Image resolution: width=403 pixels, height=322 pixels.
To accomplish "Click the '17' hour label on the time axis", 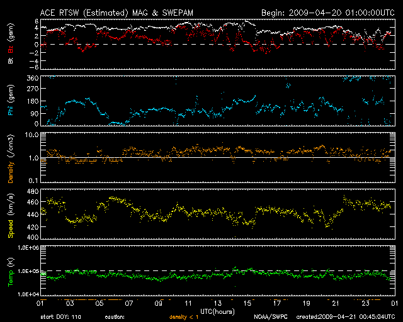I will [x=277, y=304].
